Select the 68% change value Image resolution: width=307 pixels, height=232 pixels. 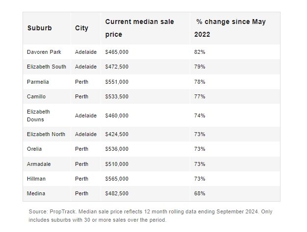[x=200, y=193]
